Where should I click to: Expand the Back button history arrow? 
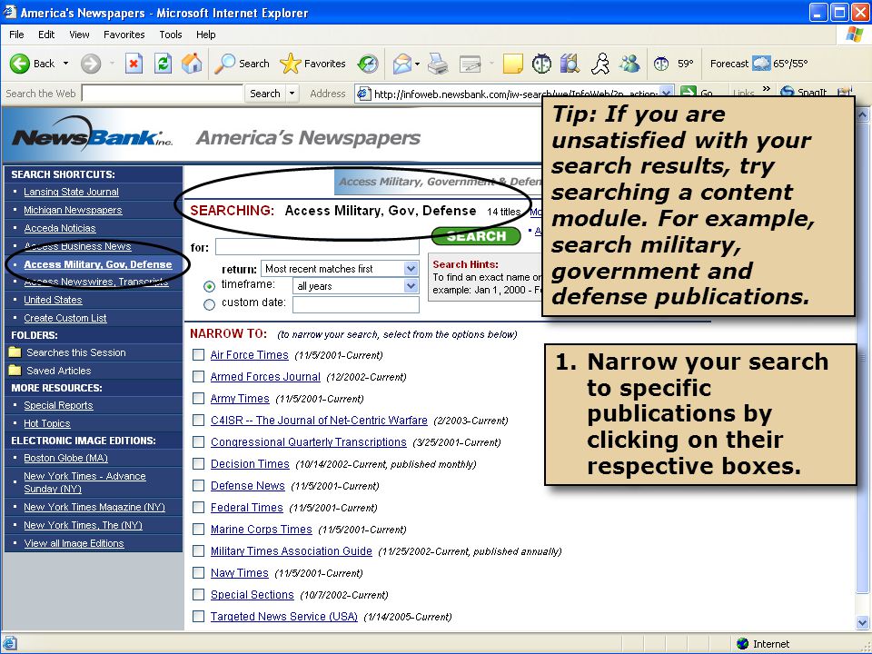tap(65, 64)
